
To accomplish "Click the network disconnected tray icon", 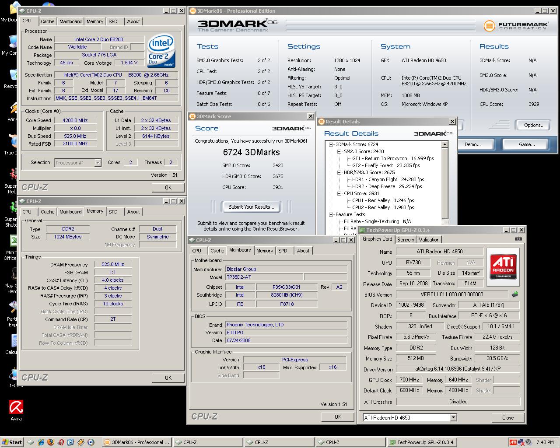I will 521,442.
